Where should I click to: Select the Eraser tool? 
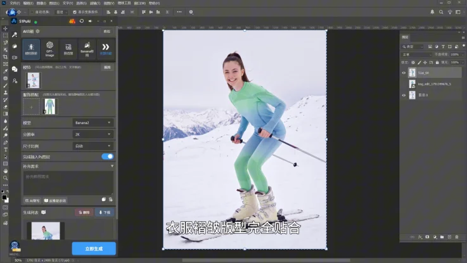click(x=5, y=106)
